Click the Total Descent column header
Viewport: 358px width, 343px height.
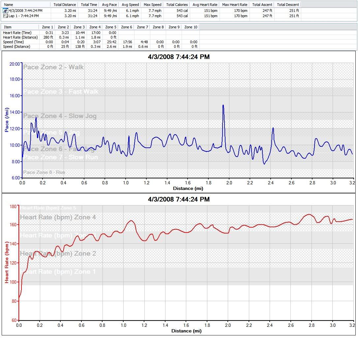288,5
